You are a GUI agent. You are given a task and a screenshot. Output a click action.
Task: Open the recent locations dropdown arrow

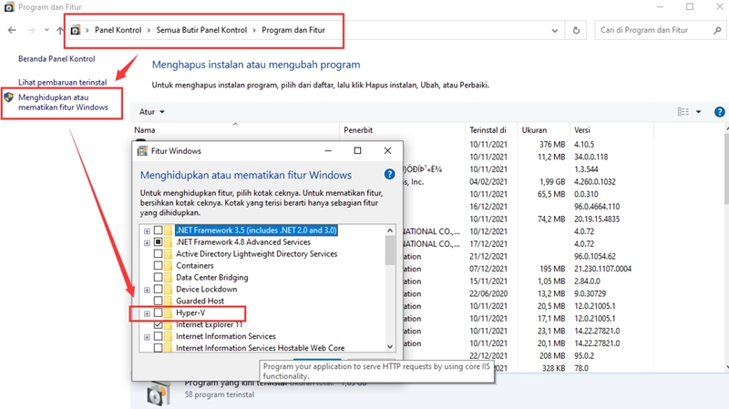pos(46,30)
